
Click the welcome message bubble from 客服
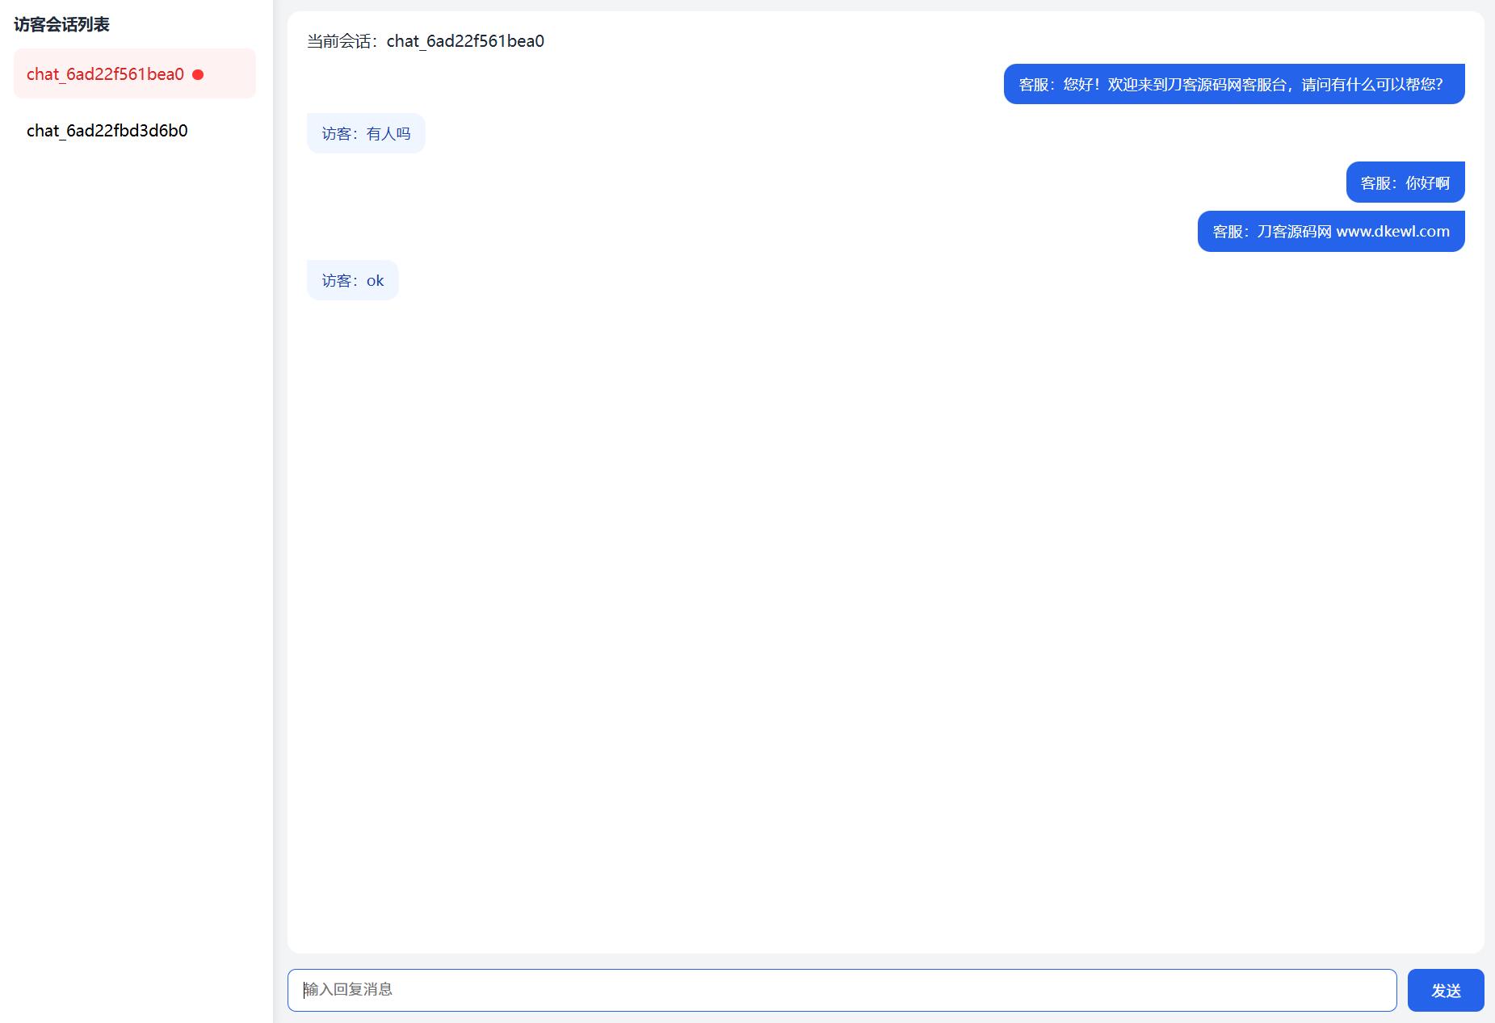pos(1234,84)
